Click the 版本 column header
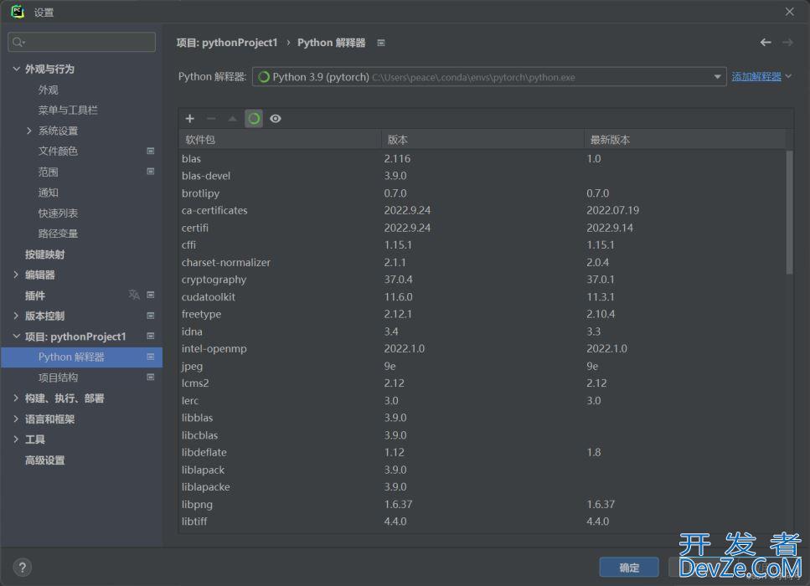Viewport: 810px width, 586px height. 482,140
